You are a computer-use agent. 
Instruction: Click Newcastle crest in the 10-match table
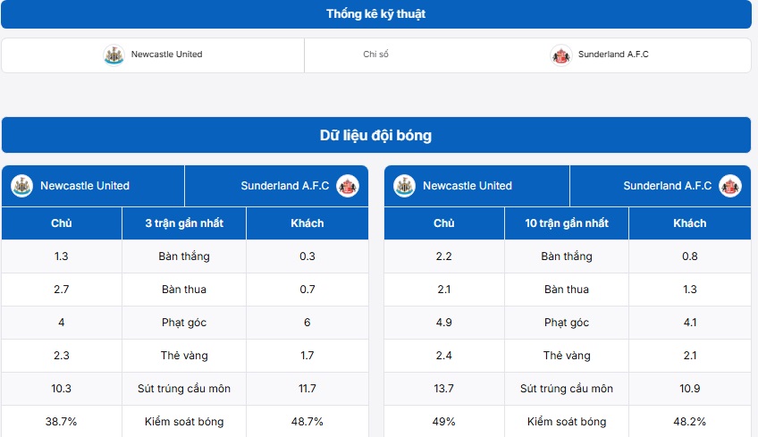[404, 186]
